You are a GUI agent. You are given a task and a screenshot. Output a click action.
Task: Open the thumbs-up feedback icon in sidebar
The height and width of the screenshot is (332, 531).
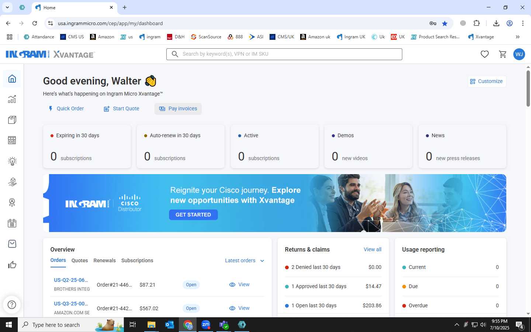click(x=12, y=264)
